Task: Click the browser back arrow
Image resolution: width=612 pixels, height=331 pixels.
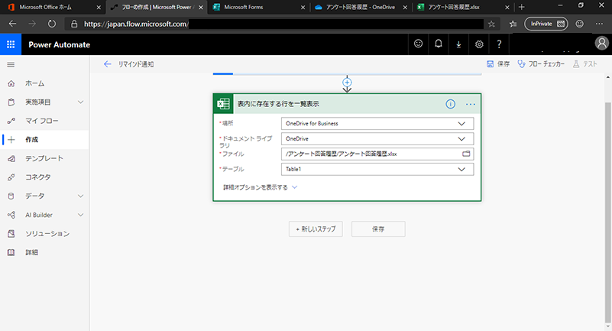Action: [x=12, y=24]
